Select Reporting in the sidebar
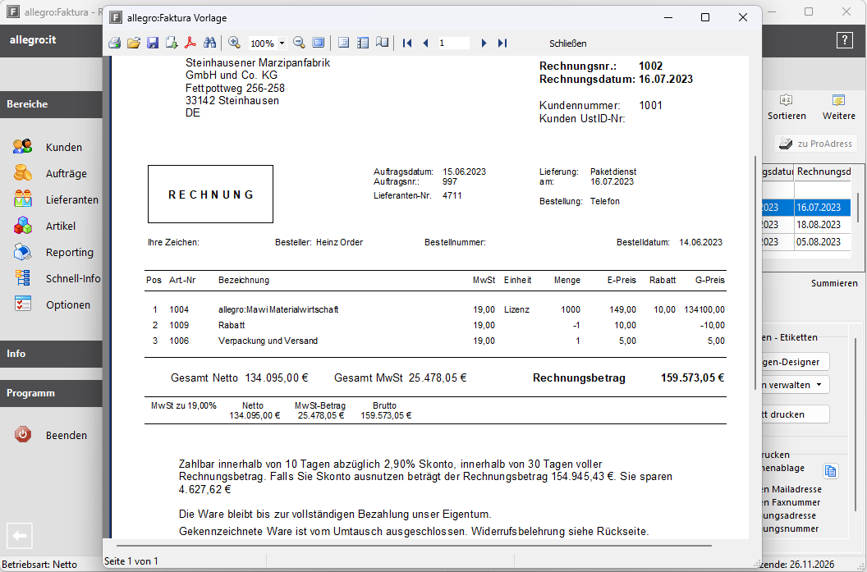Image resolution: width=867 pixels, height=572 pixels. tap(69, 253)
